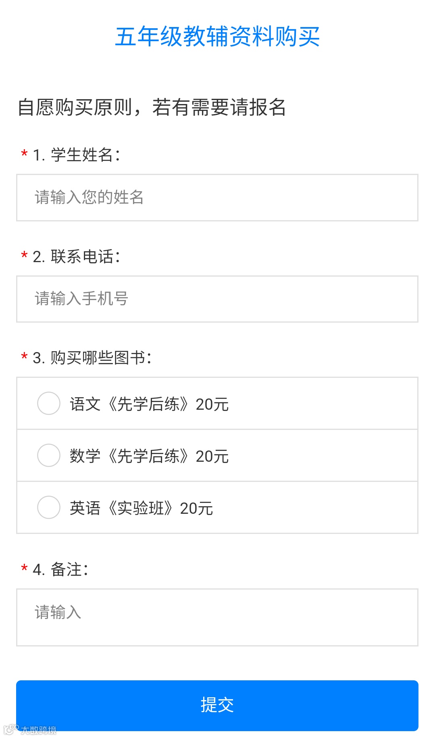Screen dimensions: 435x738
Task: Click the watermark logo at bottom-left corner
Action: click(30, 730)
